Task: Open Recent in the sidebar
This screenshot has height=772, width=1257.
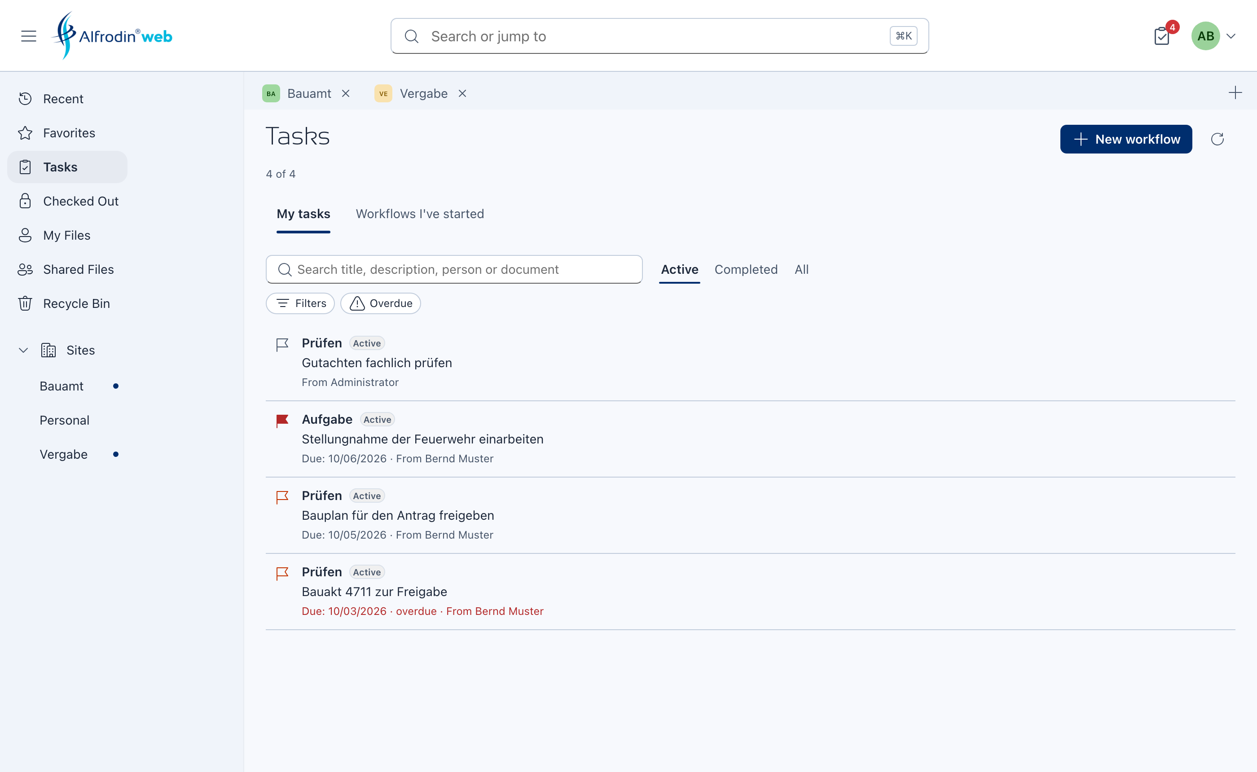Action: coord(67,99)
